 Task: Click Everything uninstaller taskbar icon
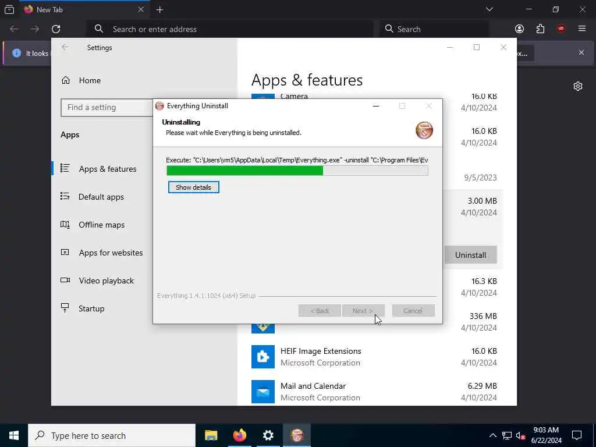pyautogui.click(x=297, y=435)
